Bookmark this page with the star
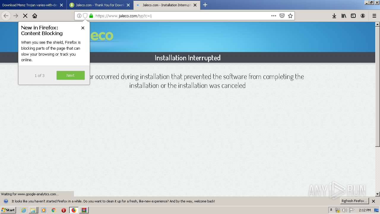 290,16
